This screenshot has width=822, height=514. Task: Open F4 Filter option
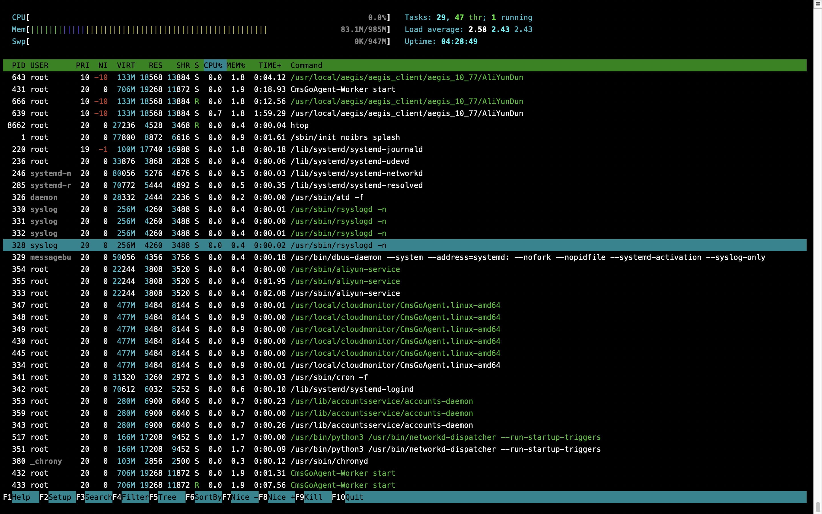pos(135,497)
